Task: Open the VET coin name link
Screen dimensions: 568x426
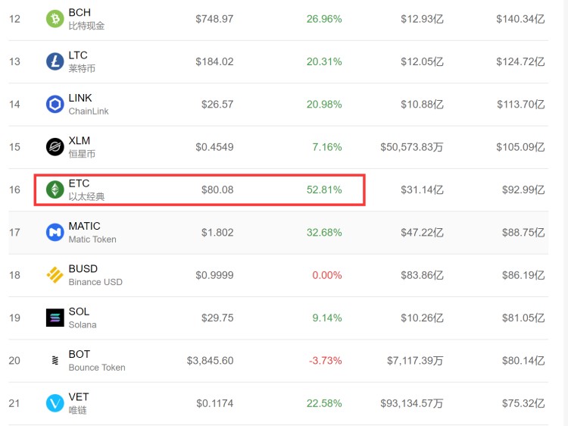Action: coord(79,396)
